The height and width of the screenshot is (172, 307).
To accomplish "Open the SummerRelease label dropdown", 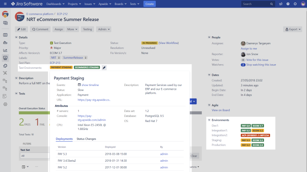I will (74, 58).
